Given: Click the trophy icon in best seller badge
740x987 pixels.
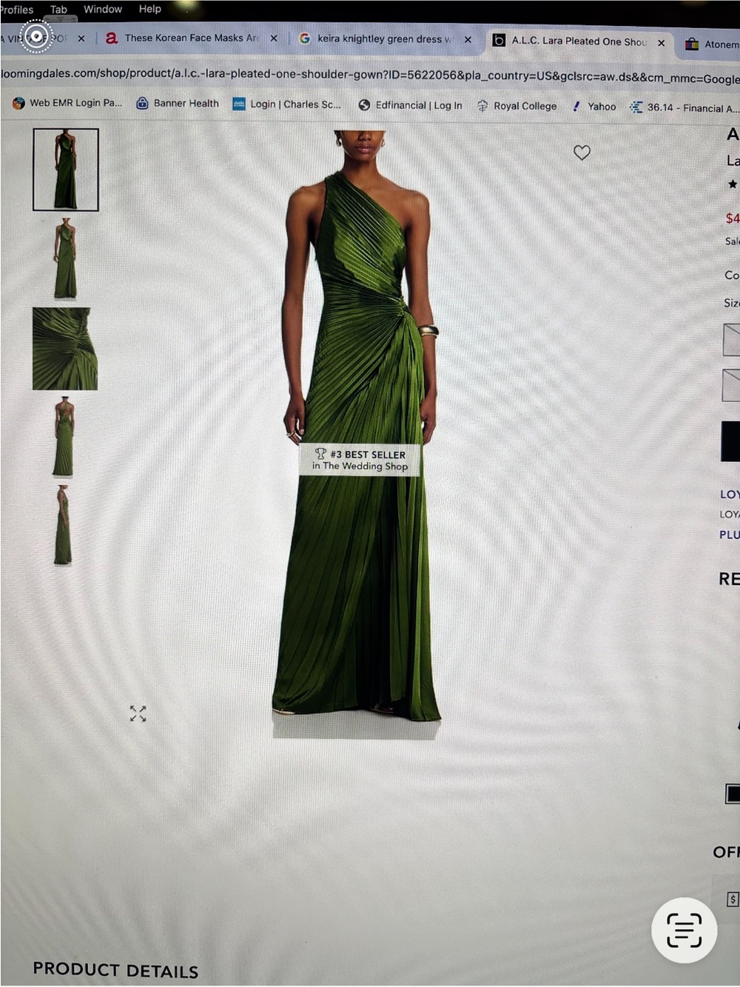Looking at the screenshot, I should click(x=320, y=454).
